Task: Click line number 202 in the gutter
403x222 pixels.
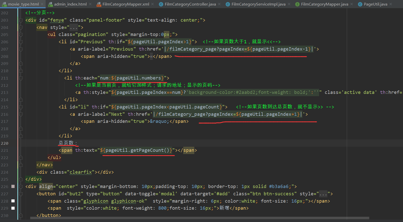Action: pyautogui.click(x=5, y=13)
